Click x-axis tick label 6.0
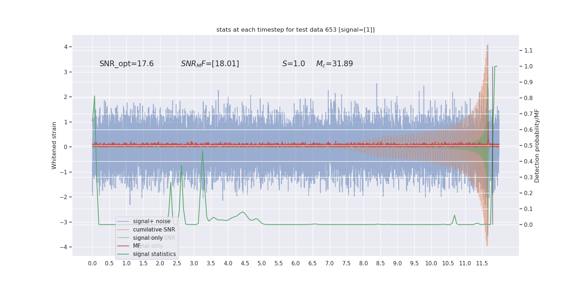 pos(296,264)
